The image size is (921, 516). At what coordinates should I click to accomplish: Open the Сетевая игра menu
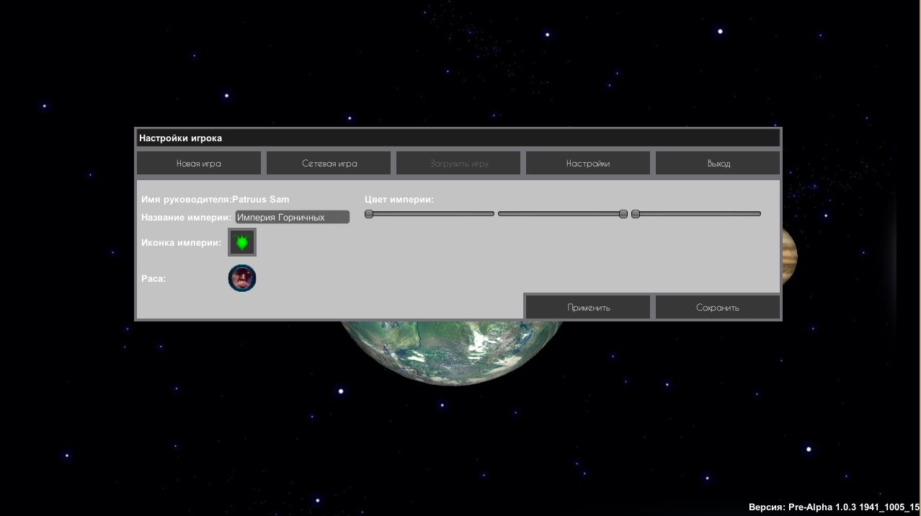pyautogui.click(x=329, y=164)
